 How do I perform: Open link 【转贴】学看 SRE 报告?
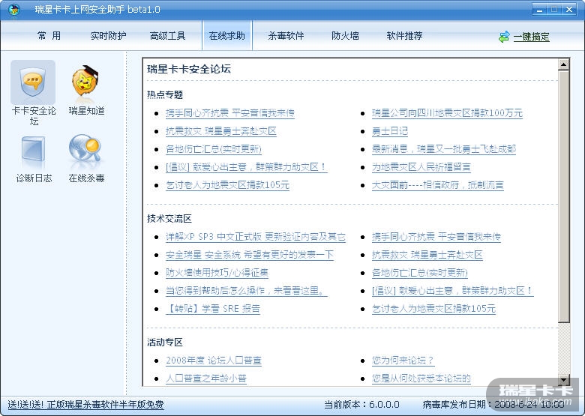(213, 309)
